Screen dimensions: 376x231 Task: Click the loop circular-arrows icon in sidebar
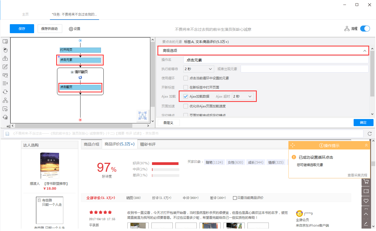coord(5,92)
